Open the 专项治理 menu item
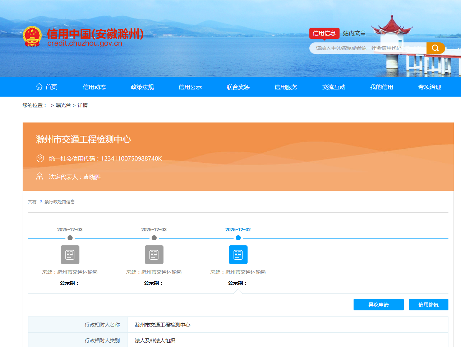The height and width of the screenshot is (347, 461). click(x=430, y=87)
